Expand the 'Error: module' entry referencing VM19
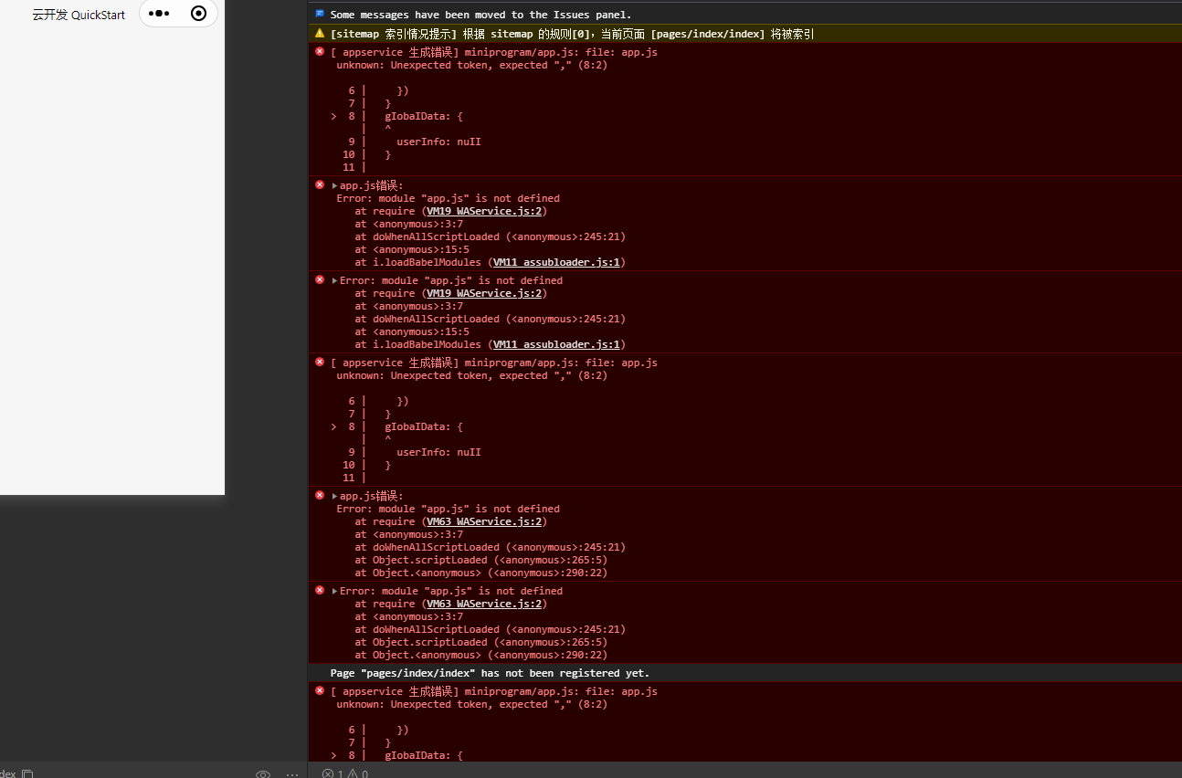Image resolution: width=1182 pixels, height=778 pixels. (x=334, y=280)
